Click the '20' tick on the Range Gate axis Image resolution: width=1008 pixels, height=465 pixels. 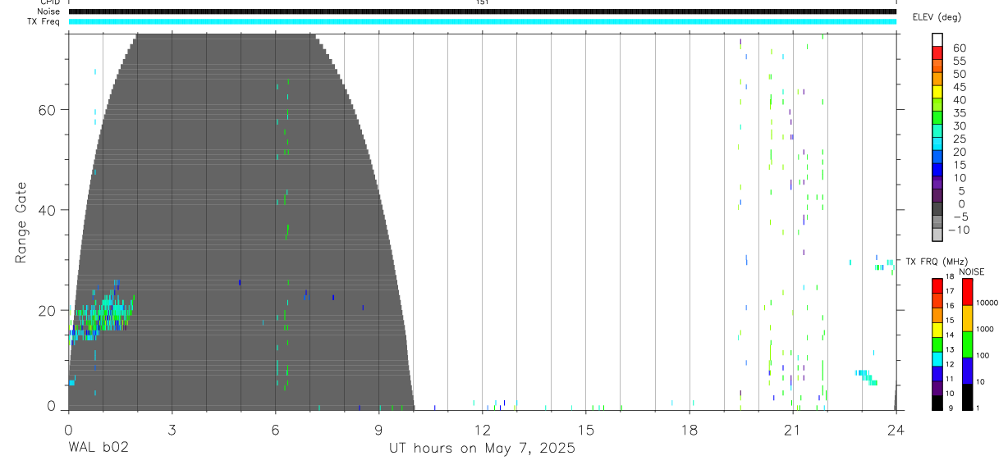click(x=46, y=310)
